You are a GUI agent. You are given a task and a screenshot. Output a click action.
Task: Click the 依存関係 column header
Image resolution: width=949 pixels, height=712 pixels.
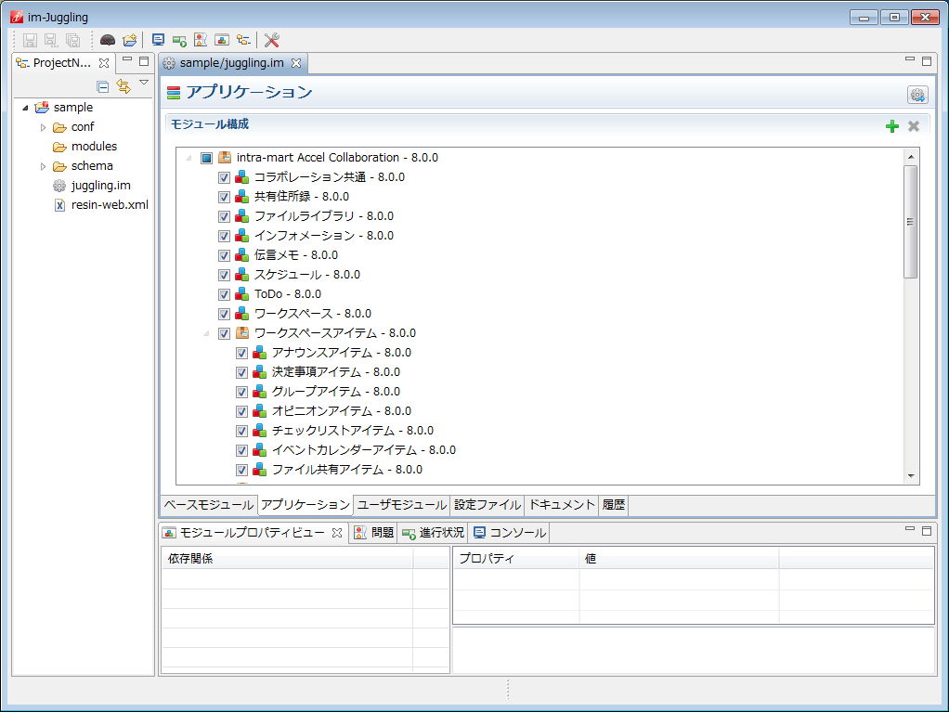click(288, 558)
